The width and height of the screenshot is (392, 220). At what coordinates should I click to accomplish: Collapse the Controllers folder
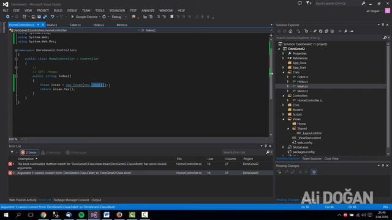[x=283, y=96]
